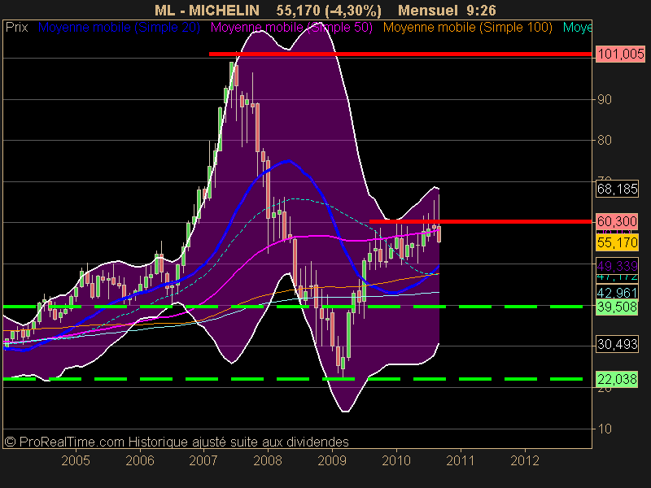
Task: Select the Mensuel timeframe label
Action: [x=428, y=10]
